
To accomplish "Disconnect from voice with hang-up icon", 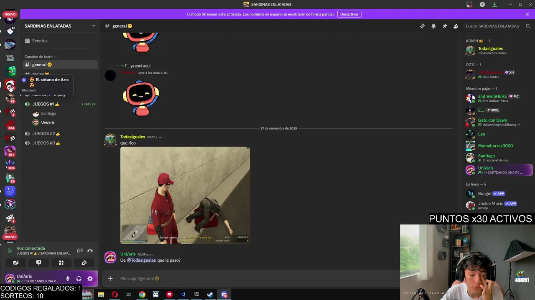I will click(90, 250).
